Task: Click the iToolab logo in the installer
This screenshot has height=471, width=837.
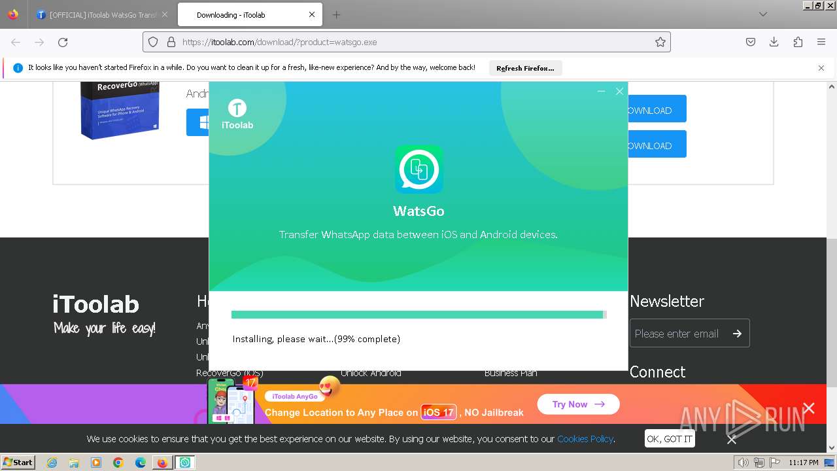Action: (x=237, y=114)
